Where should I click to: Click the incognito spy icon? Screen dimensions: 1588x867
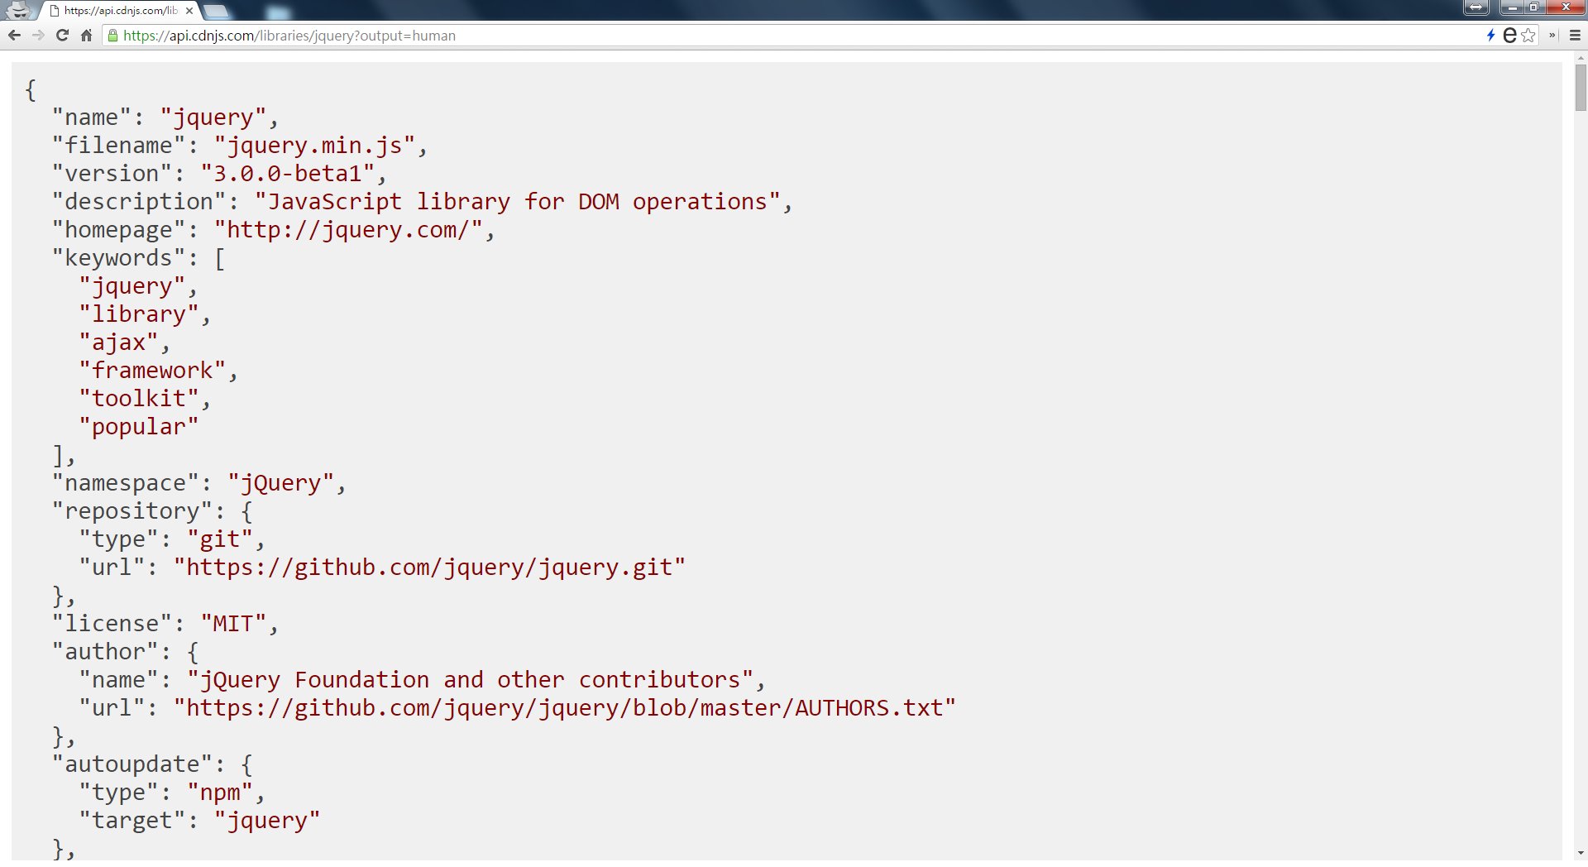click(18, 10)
